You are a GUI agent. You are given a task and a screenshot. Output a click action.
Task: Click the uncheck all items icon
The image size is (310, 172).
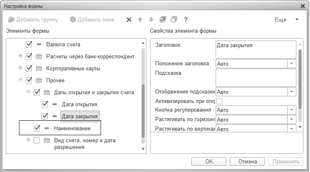pyautogui.click(x=174, y=19)
